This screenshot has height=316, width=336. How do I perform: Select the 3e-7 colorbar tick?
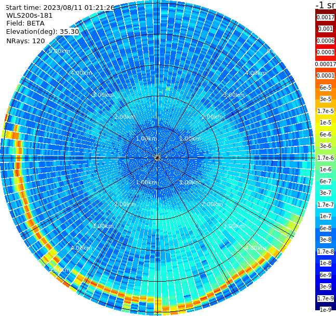coord(326,193)
